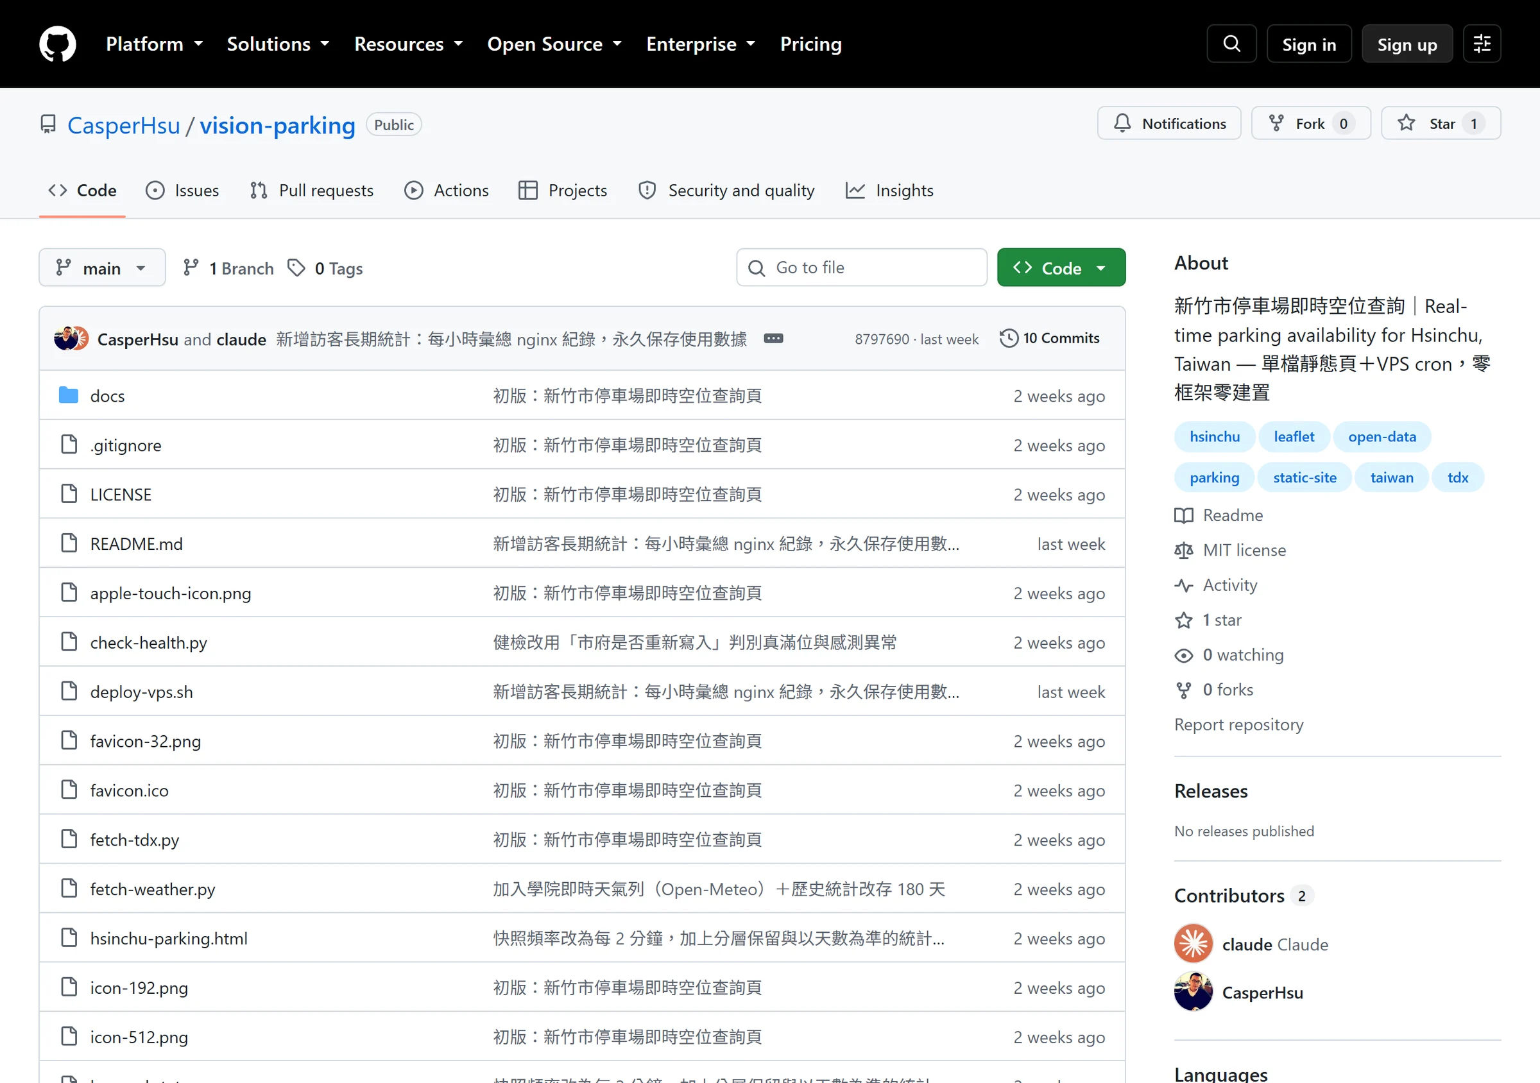Expand the Resources menu
The height and width of the screenshot is (1083, 1540).
pyautogui.click(x=409, y=44)
